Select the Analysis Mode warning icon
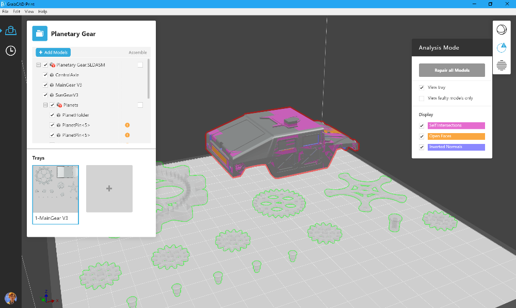 [x=502, y=47]
